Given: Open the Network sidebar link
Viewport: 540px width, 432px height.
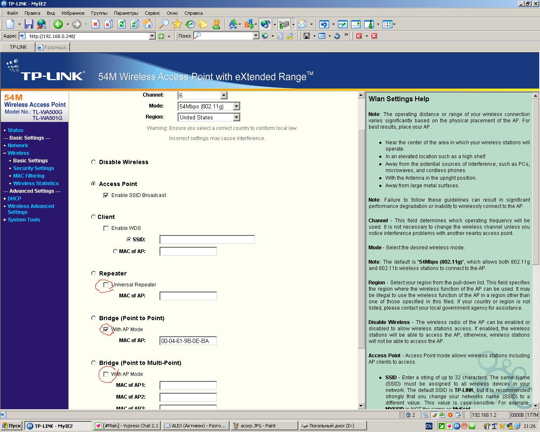Looking at the screenshot, I should pos(18,146).
